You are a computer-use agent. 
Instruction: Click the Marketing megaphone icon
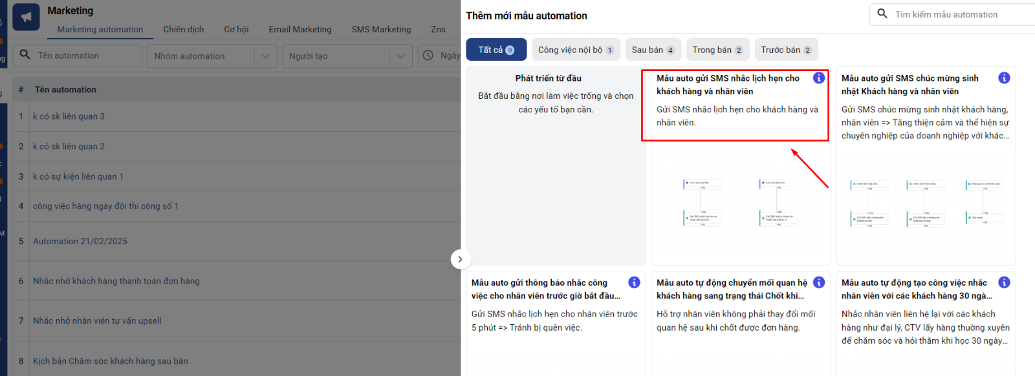point(26,17)
